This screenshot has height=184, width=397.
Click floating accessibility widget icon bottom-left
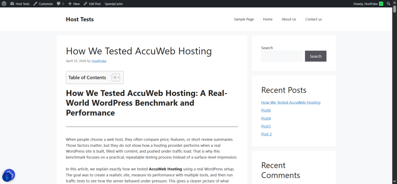point(9,175)
